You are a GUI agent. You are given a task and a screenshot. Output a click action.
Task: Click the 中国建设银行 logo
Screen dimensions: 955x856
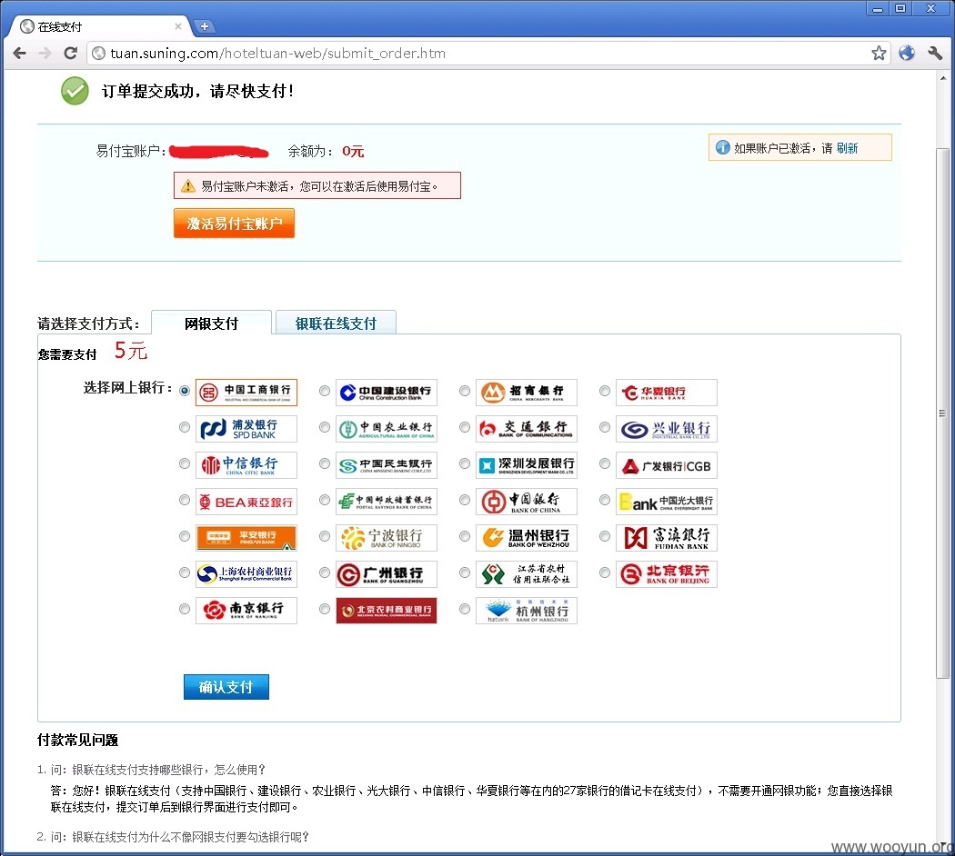tap(387, 393)
